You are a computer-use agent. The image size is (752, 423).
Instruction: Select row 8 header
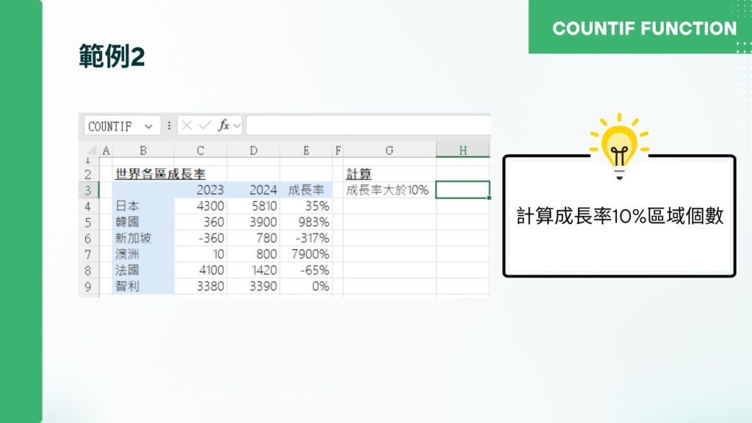pos(88,270)
